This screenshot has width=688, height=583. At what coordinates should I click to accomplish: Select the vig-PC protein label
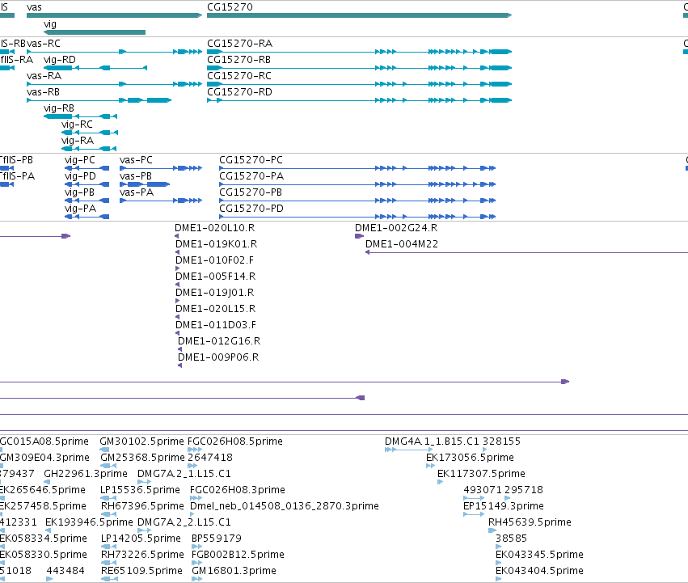(x=80, y=160)
